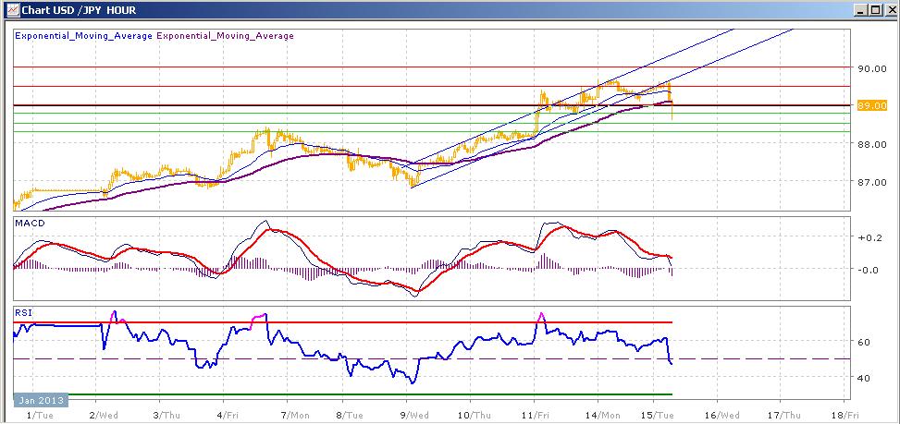900x424 pixels.
Task: Click the Jan 2013 date label
Action: 40,399
